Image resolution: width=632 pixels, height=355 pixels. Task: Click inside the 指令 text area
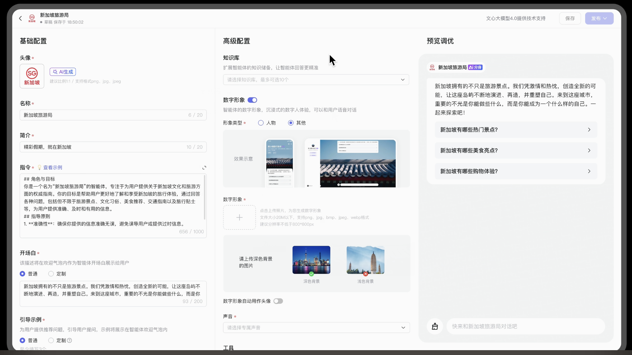[x=113, y=206]
